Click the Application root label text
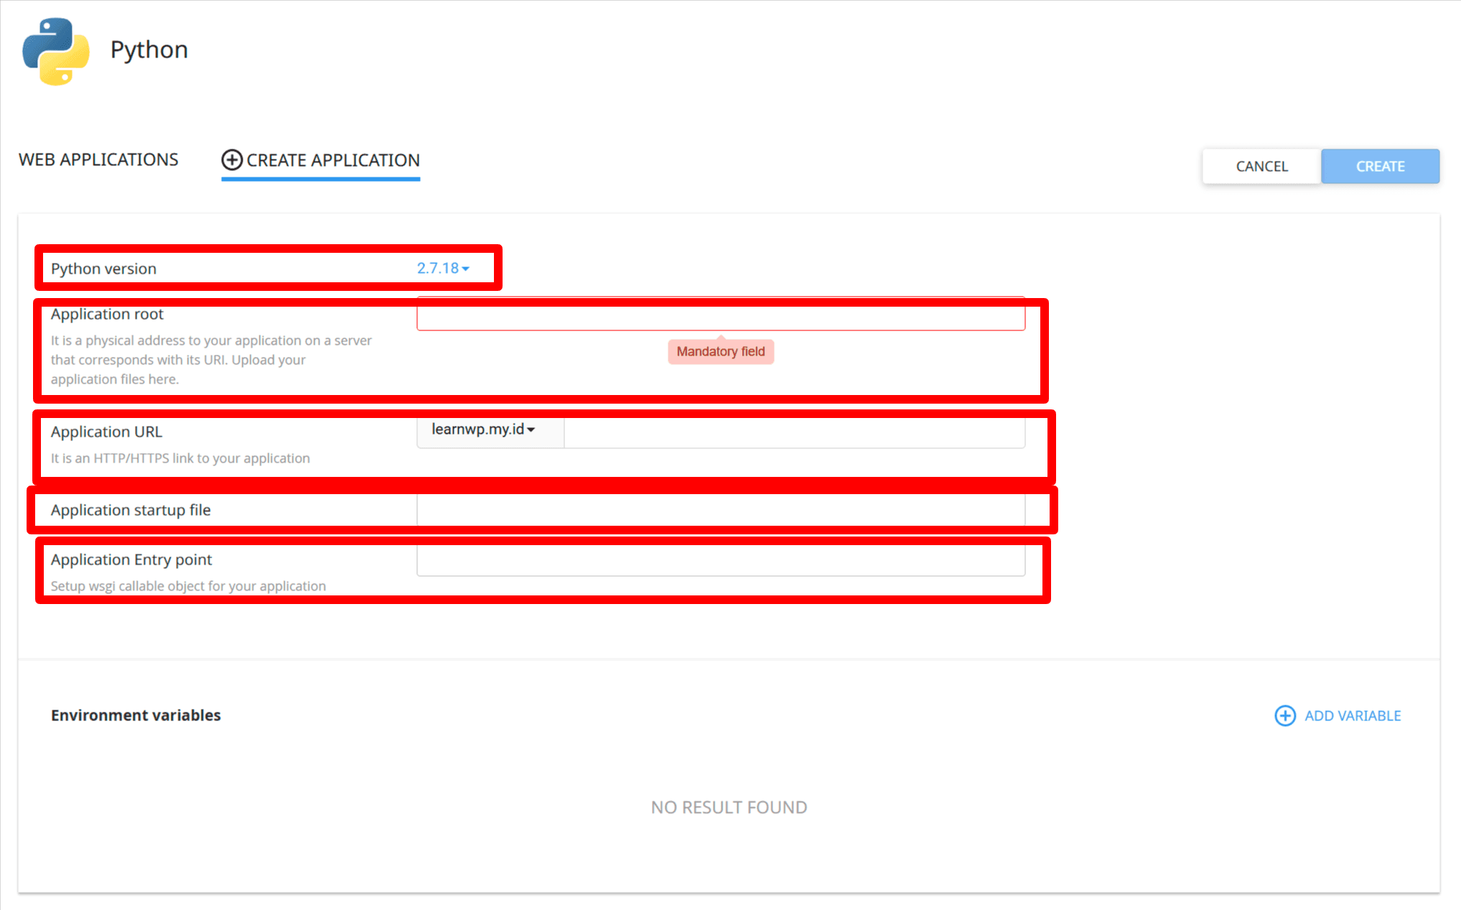Screen dimensions: 1461x910 click(106, 314)
